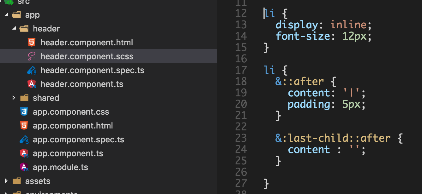This screenshot has width=422, height=194.
Task: Click line number 19 in the editor
Action: [x=241, y=93]
